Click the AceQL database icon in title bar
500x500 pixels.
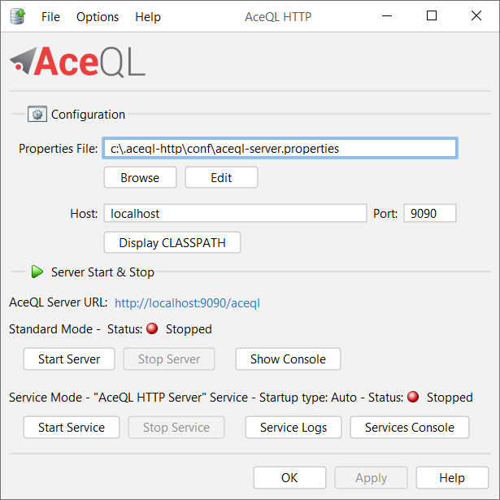pos(18,16)
